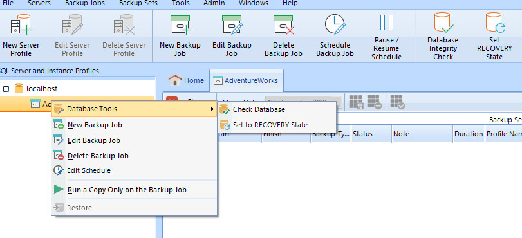Open the Windows menu

pos(254,3)
